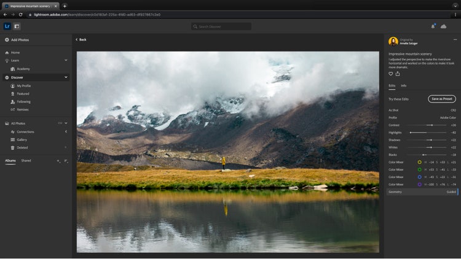Click the Add Photos label
461x259 pixels.
[x=20, y=40]
